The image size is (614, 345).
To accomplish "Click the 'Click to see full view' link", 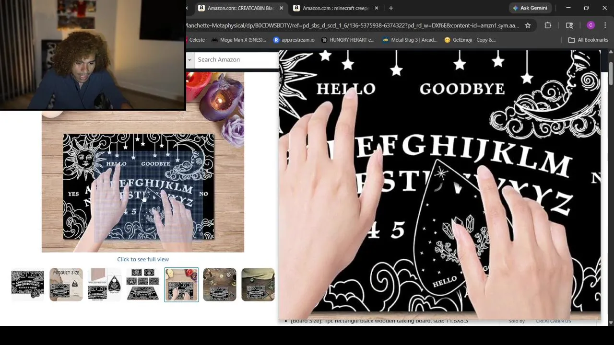I will coord(143,259).
